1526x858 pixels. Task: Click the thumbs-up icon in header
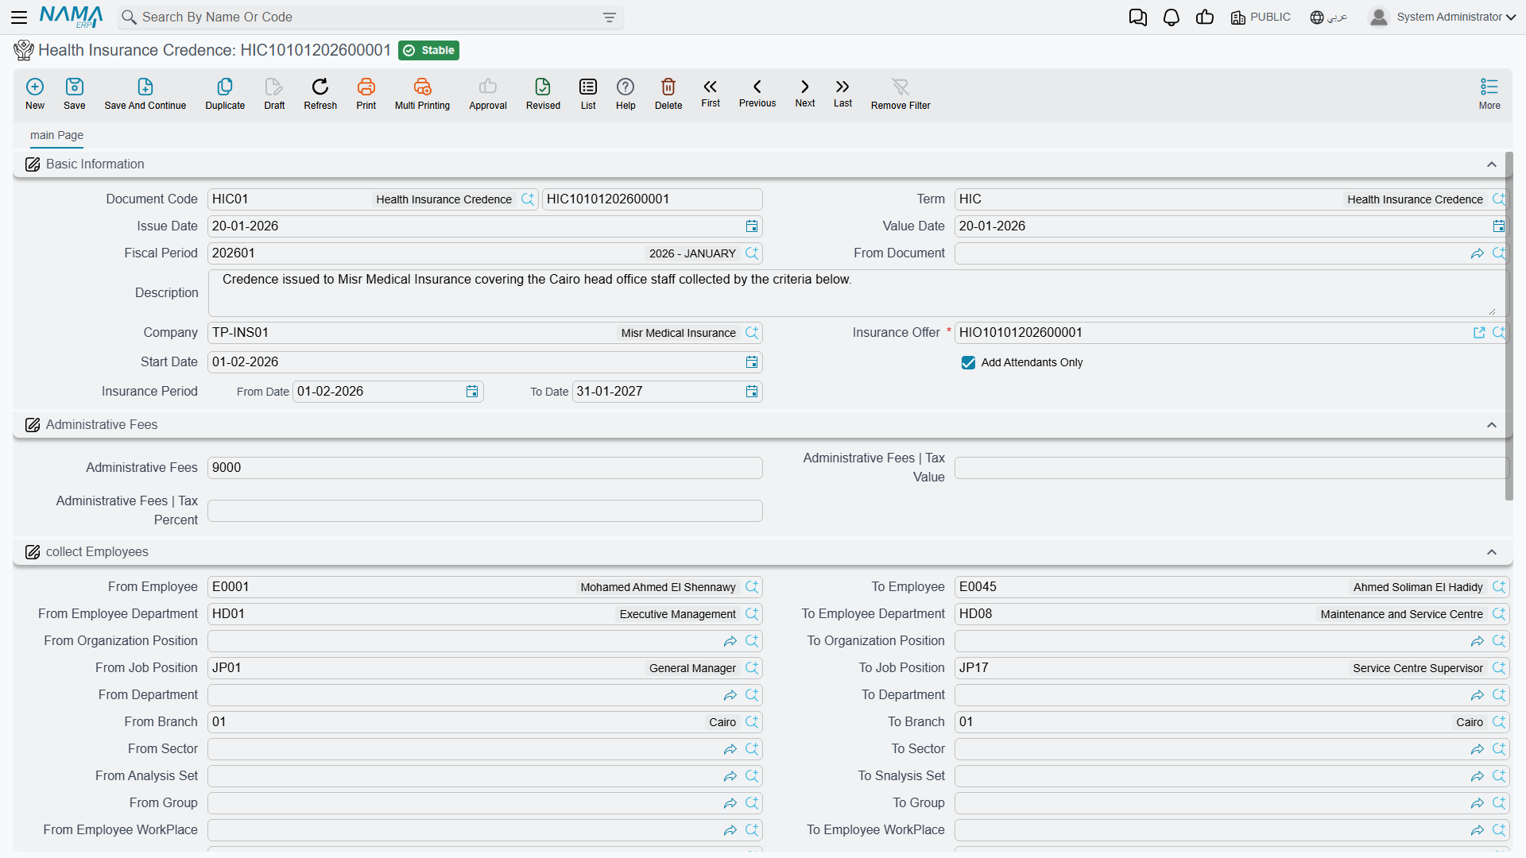pyautogui.click(x=1205, y=17)
